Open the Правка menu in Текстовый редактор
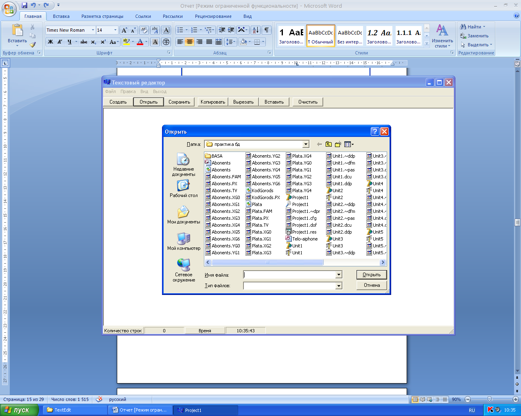The width and height of the screenshot is (521, 416). (x=128, y=91)
